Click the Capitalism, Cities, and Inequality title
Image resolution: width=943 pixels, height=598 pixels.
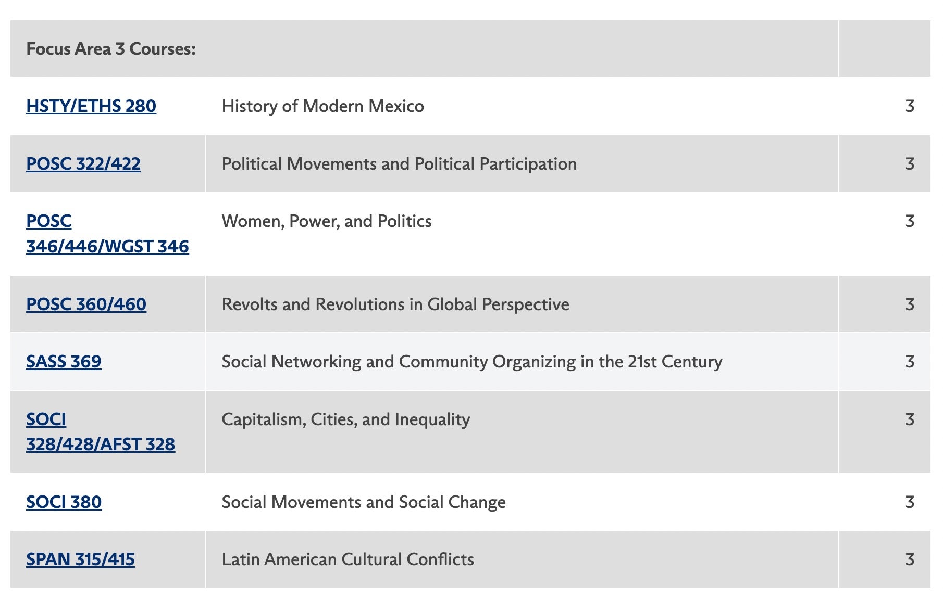point(345,419)
